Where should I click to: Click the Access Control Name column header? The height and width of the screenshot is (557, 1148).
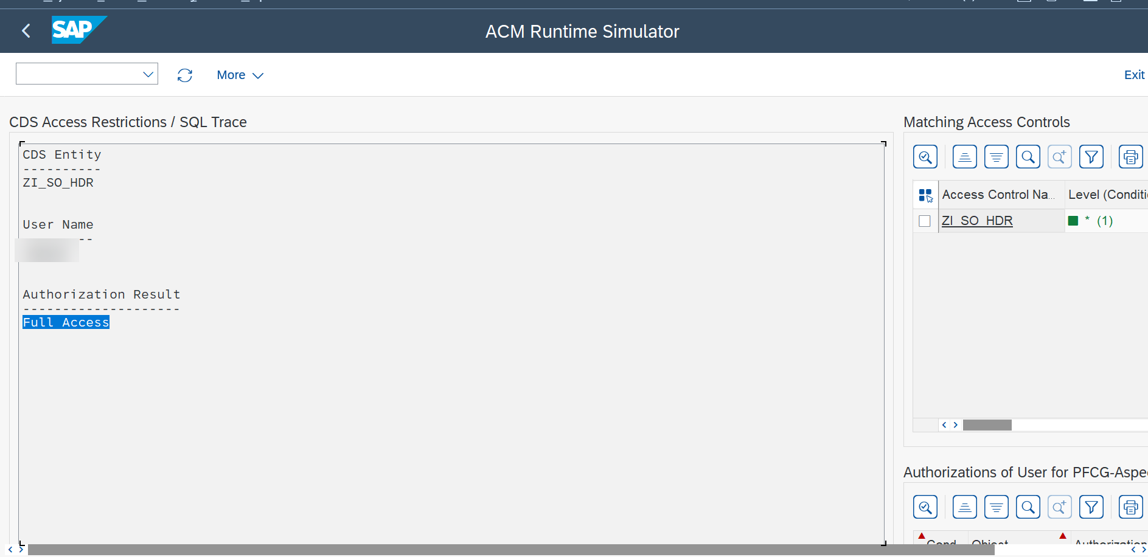(998, 195)
